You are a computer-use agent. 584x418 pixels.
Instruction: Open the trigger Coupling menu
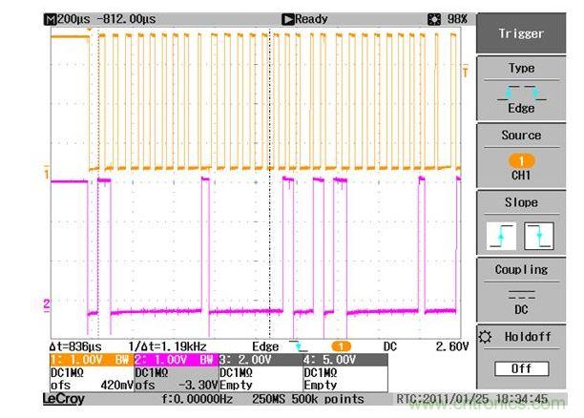click(521, 270)
